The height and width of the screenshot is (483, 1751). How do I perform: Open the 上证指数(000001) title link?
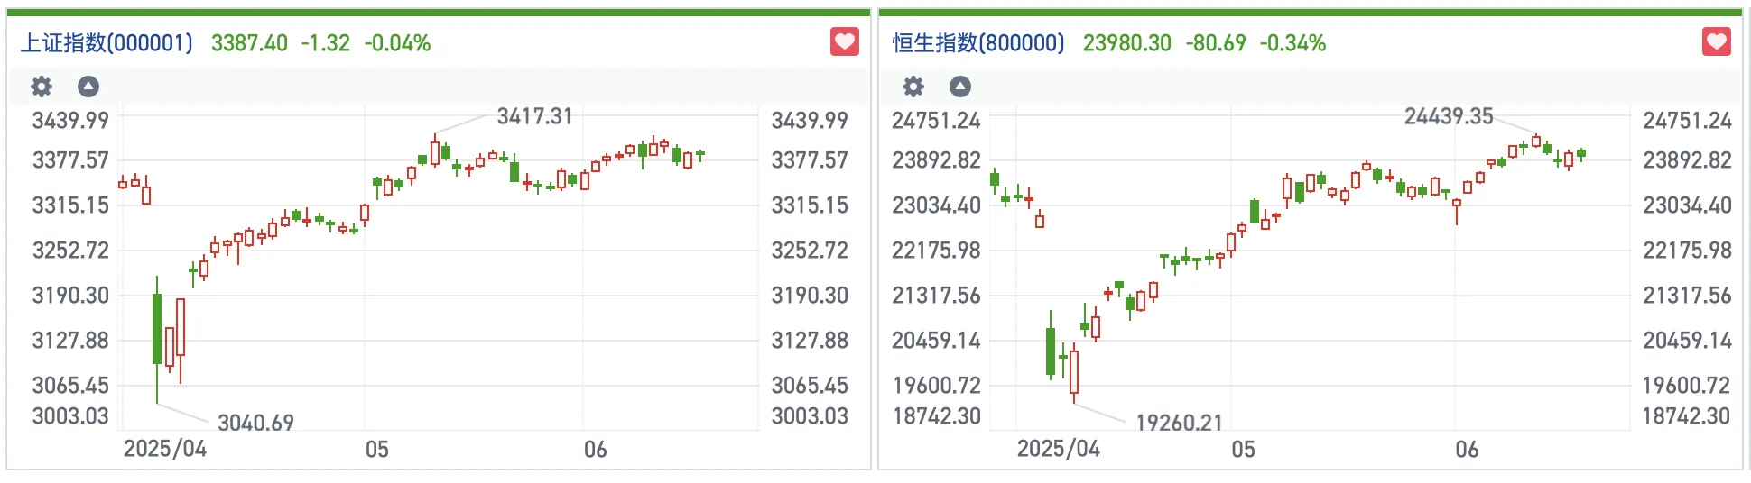107,43
